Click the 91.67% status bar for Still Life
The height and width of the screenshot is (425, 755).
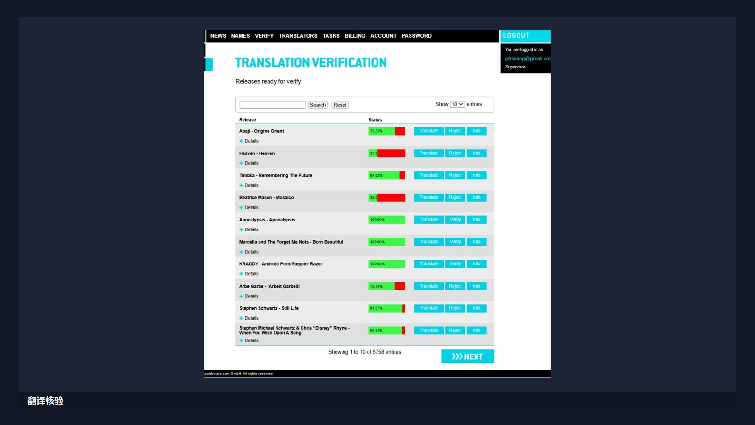pyautogui.click(x=386, y=308)
